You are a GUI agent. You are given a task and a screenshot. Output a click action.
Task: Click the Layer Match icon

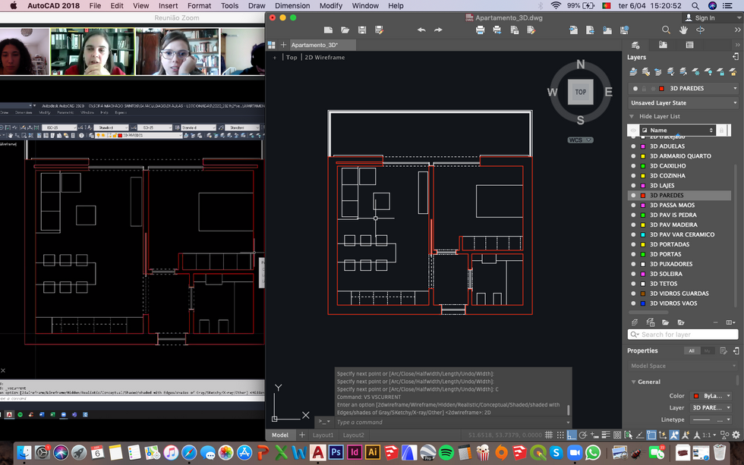point(646,71)
